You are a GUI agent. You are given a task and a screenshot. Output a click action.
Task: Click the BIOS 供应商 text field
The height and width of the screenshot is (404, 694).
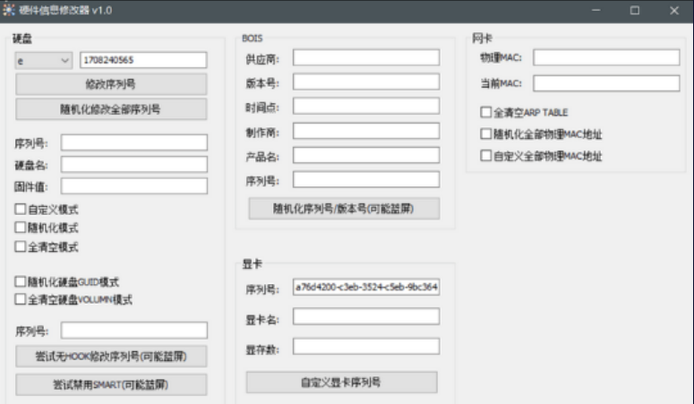coord(366,57)
